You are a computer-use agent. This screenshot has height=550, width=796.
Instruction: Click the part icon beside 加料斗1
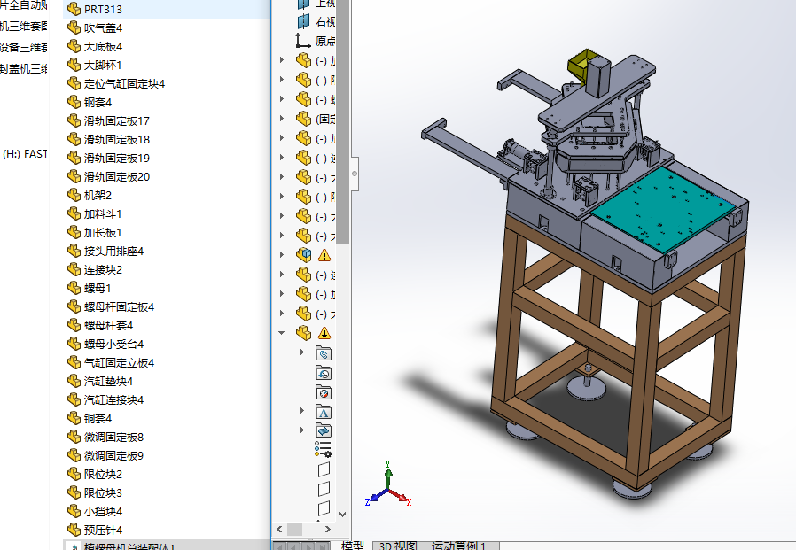coord(74,213)
